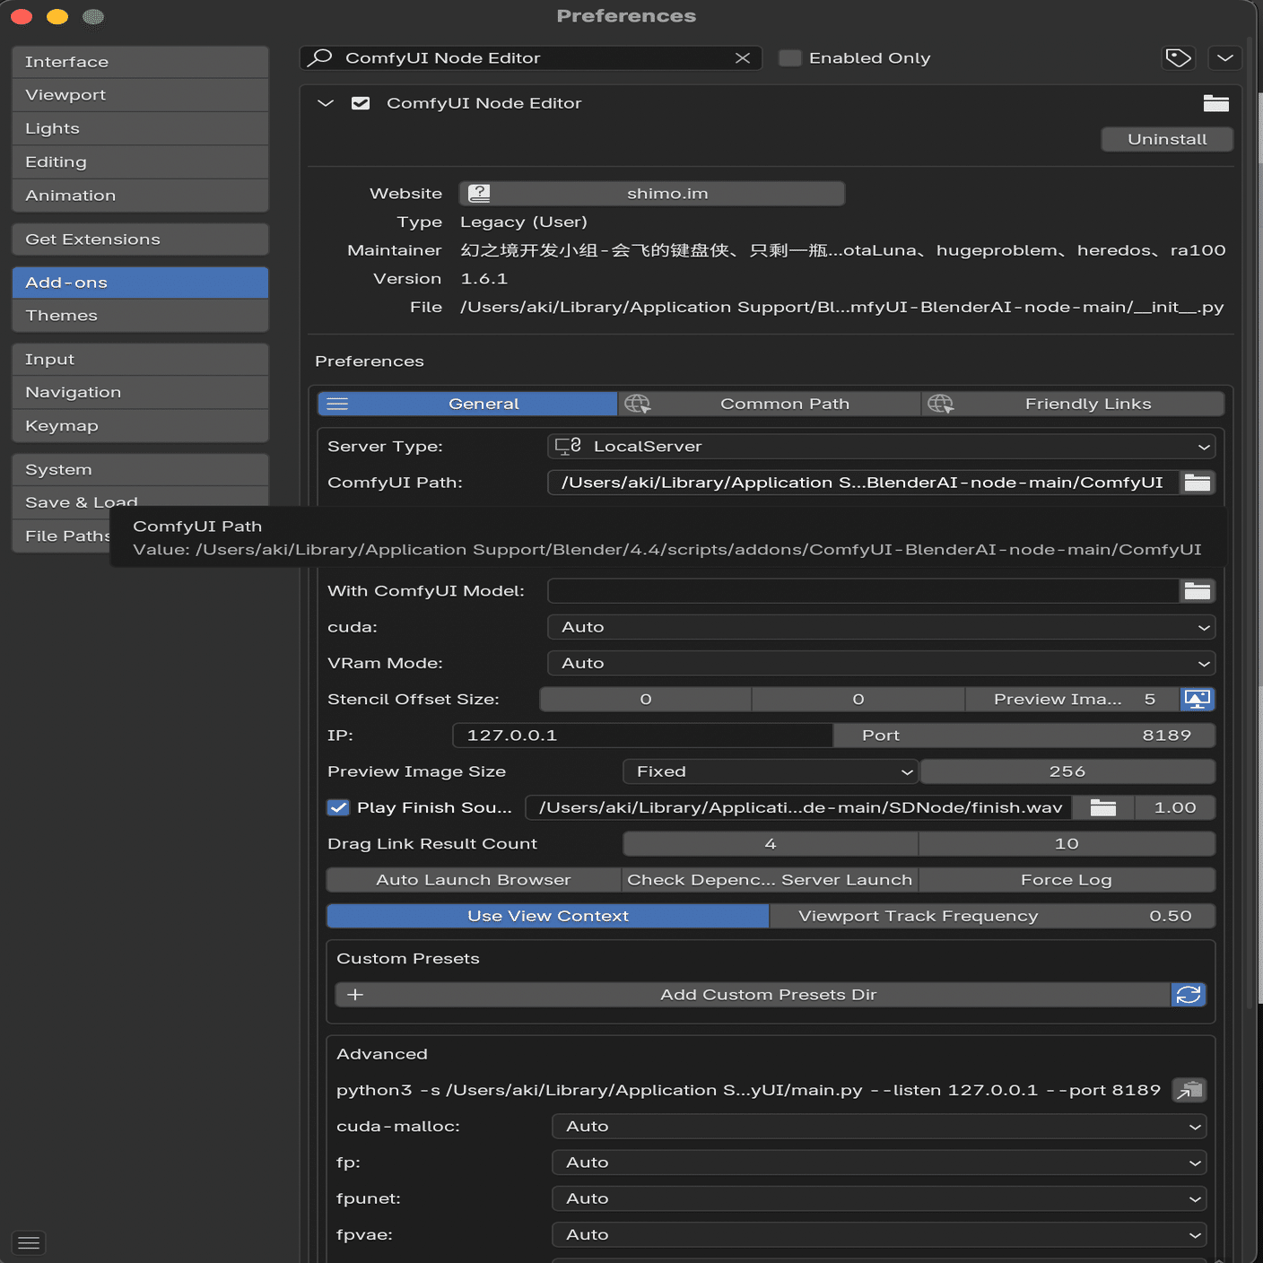Copy launch command with the clipboard icon
This screenshot has height=1263, width=1263.
(1189, 1091)
